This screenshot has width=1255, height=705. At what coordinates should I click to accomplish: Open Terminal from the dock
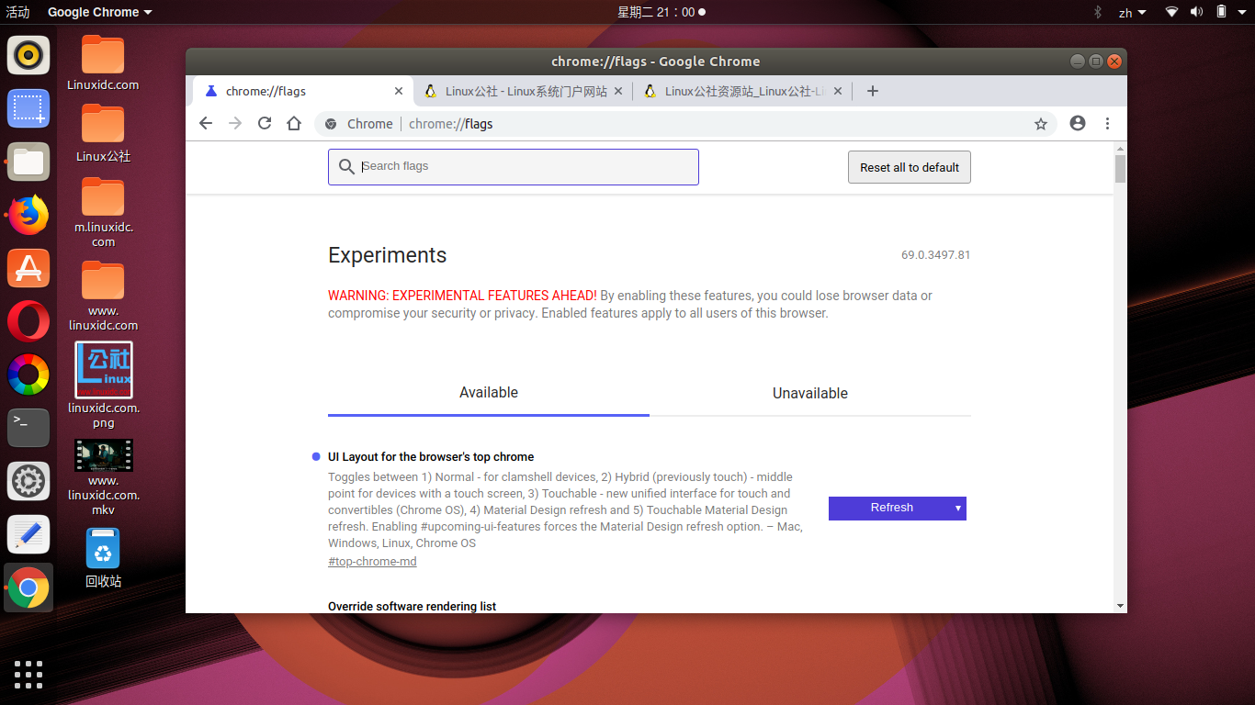28,428
